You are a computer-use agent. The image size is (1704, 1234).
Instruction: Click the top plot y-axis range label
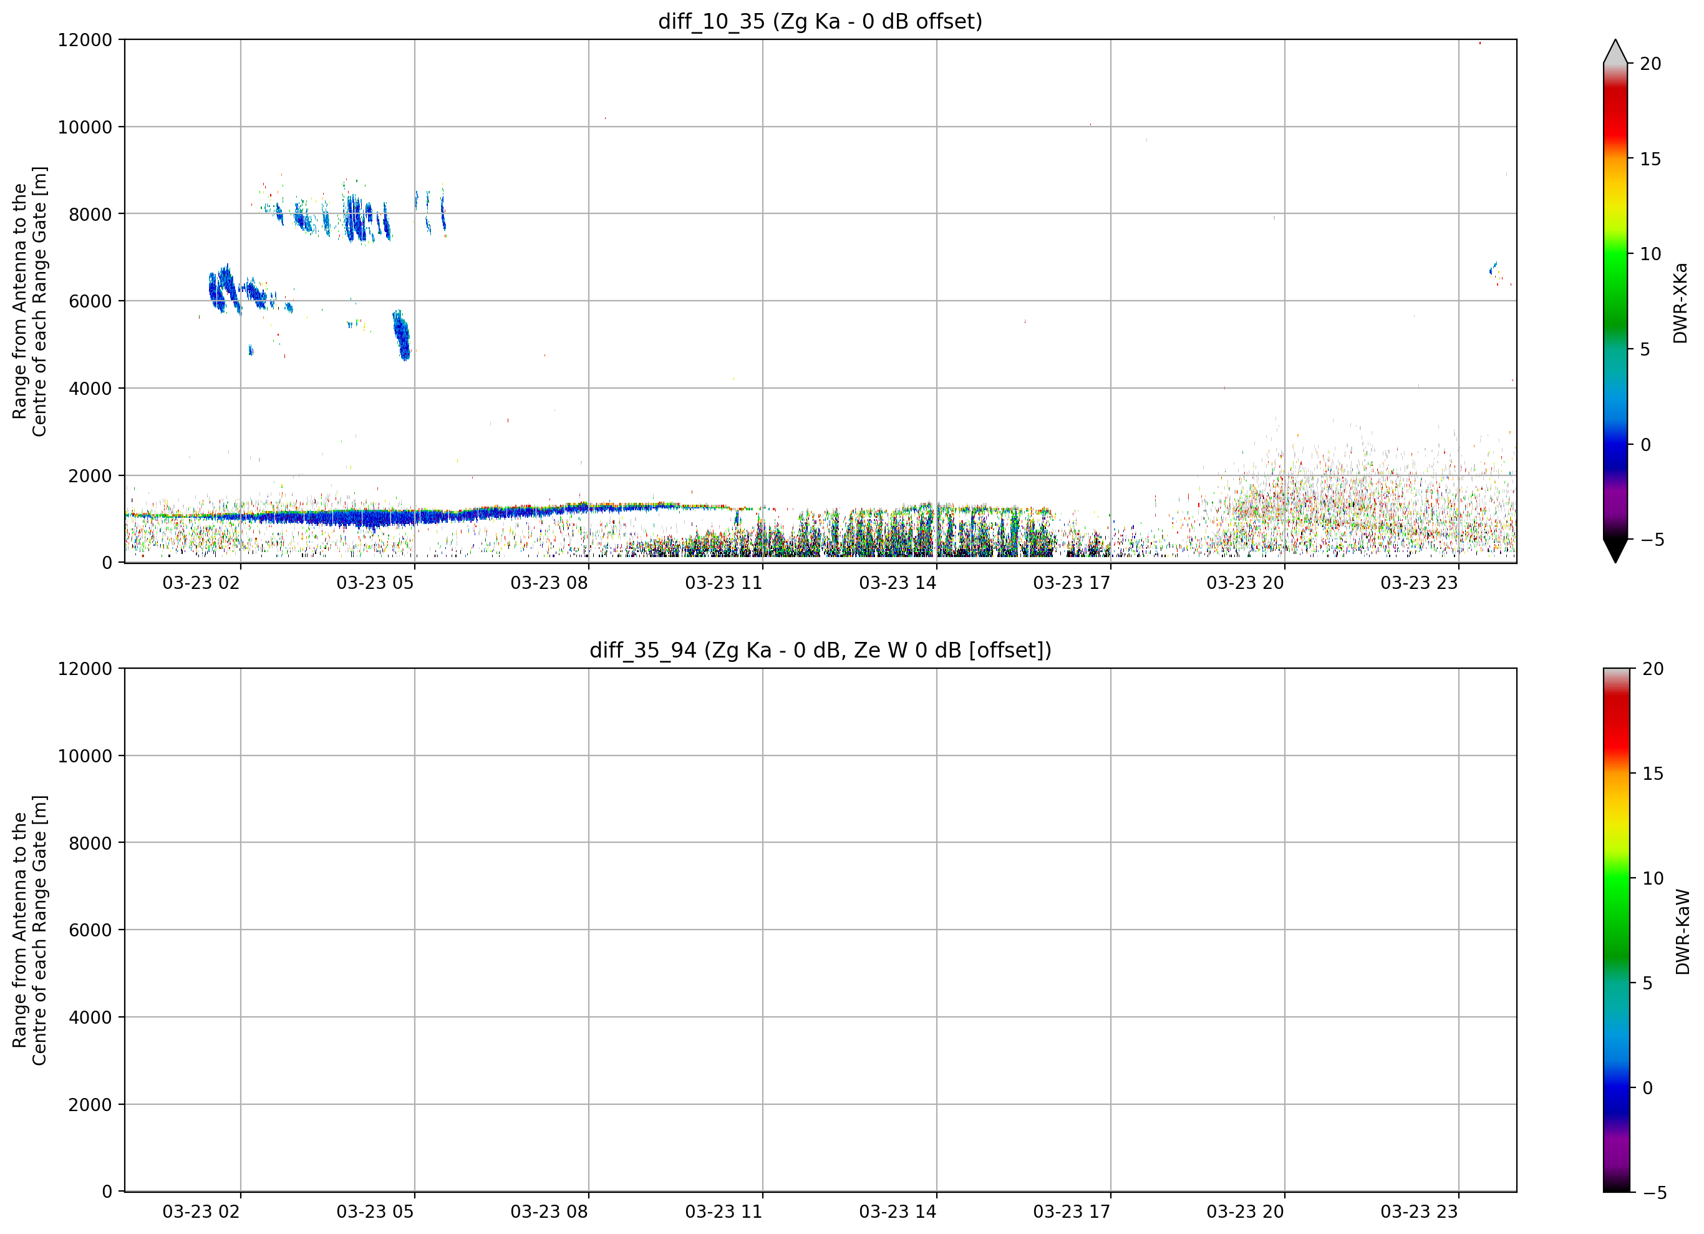point(29,301)
